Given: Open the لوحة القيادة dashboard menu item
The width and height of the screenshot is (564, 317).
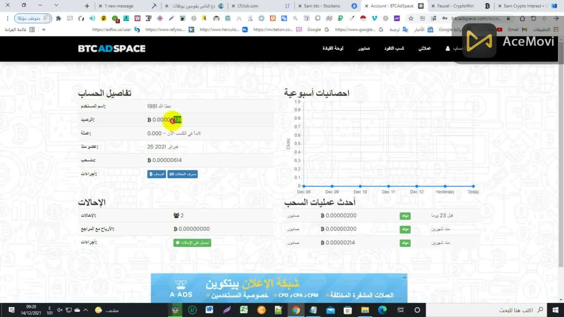Looking at the screenshot, I should [x=333, y=48].
